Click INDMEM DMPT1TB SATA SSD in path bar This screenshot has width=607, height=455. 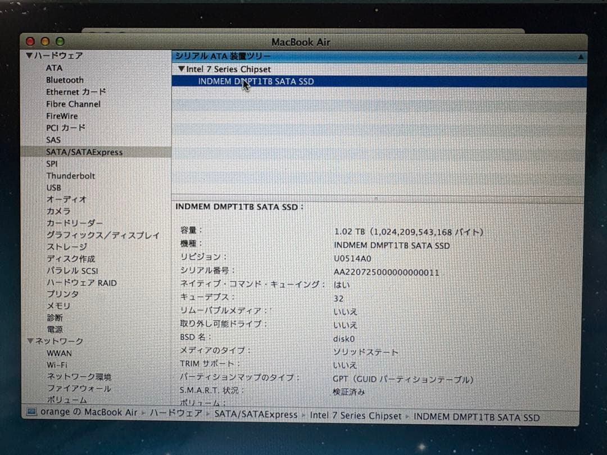(477, 417)
